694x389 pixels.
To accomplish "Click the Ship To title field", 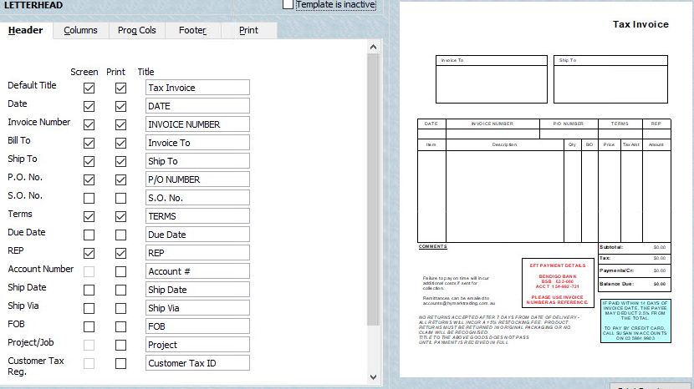I will click(x=197, y=161).
